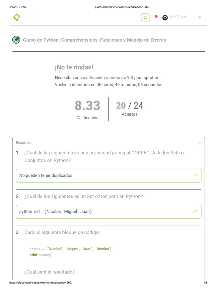Click the checkmark on 'No pueden tener duplicados'
The width and height of the screenshot is (217, 290).
[x=195, y=176]
